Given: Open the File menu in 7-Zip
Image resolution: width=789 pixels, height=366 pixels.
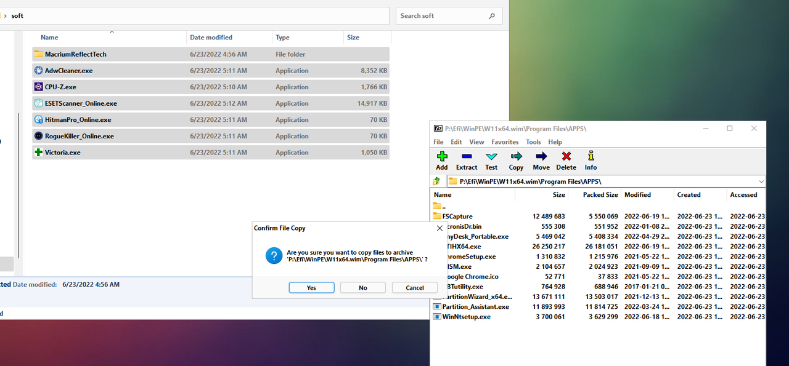Looking at the screenshot, I should pos(438,142).
